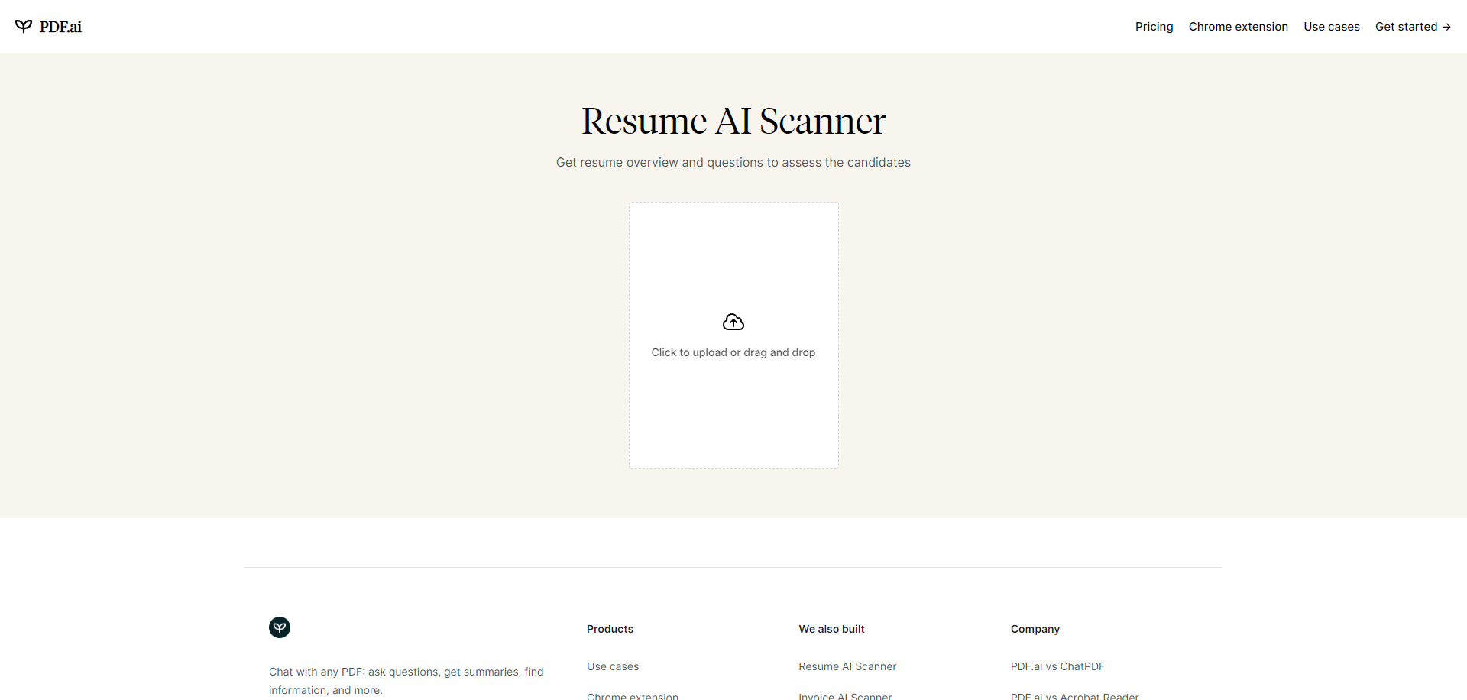Click 'Click to upload or drag and drop' text
This screenshot has height=700, width=1467.
[x=733, y=352]
